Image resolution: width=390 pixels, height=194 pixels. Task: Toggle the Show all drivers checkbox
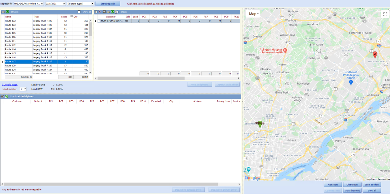point(79,12)
